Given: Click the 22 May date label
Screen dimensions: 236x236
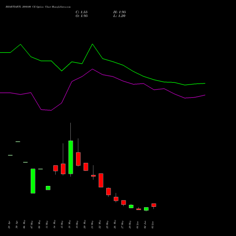Looking at the screenshot, I should pyautogui.click(x=100, y=225).
